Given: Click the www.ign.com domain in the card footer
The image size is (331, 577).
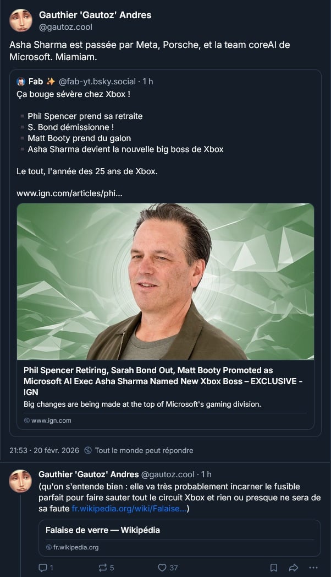Looking at the screenshot, I should [51, 420].
